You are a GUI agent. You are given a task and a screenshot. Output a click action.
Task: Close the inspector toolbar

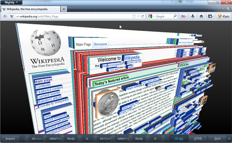(x=229, y=139)
